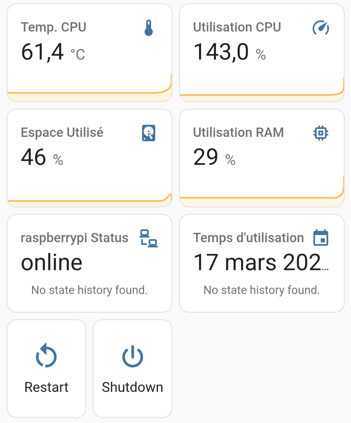This screenshot has width=351, height=423.
Task: Open the Utilisation CPU title
Action: point(237,27)
